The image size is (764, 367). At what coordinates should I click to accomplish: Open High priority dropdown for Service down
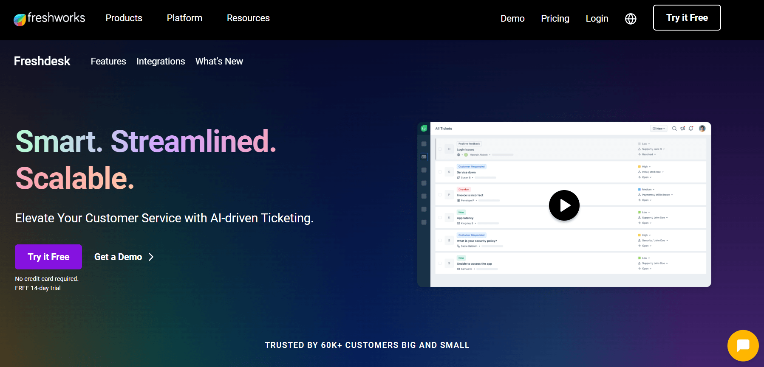[646, 167]
